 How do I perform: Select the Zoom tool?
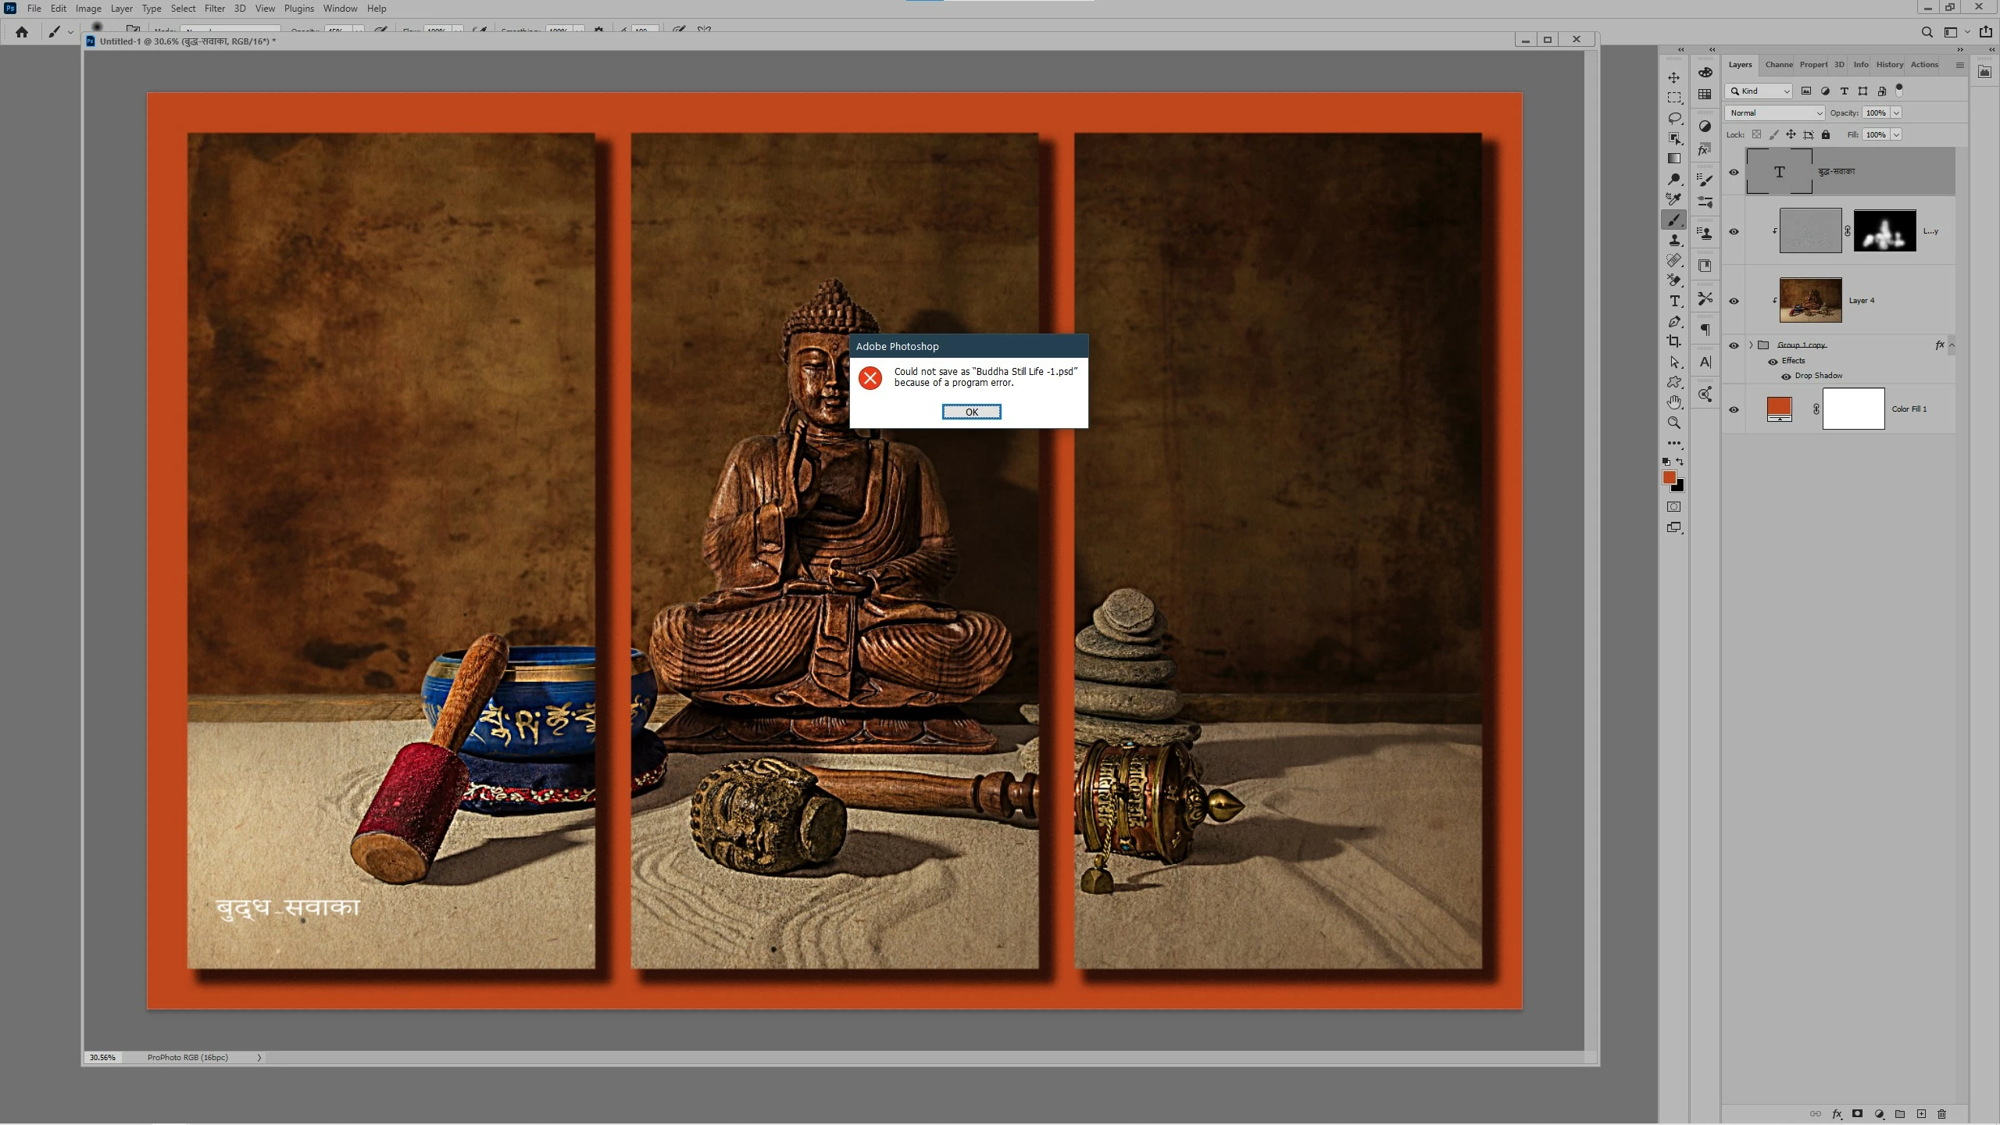tap(1673, 423)
